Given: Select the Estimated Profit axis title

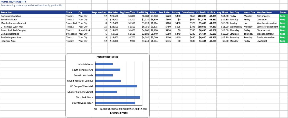Looking at the screenshot, I should point(119,113).
